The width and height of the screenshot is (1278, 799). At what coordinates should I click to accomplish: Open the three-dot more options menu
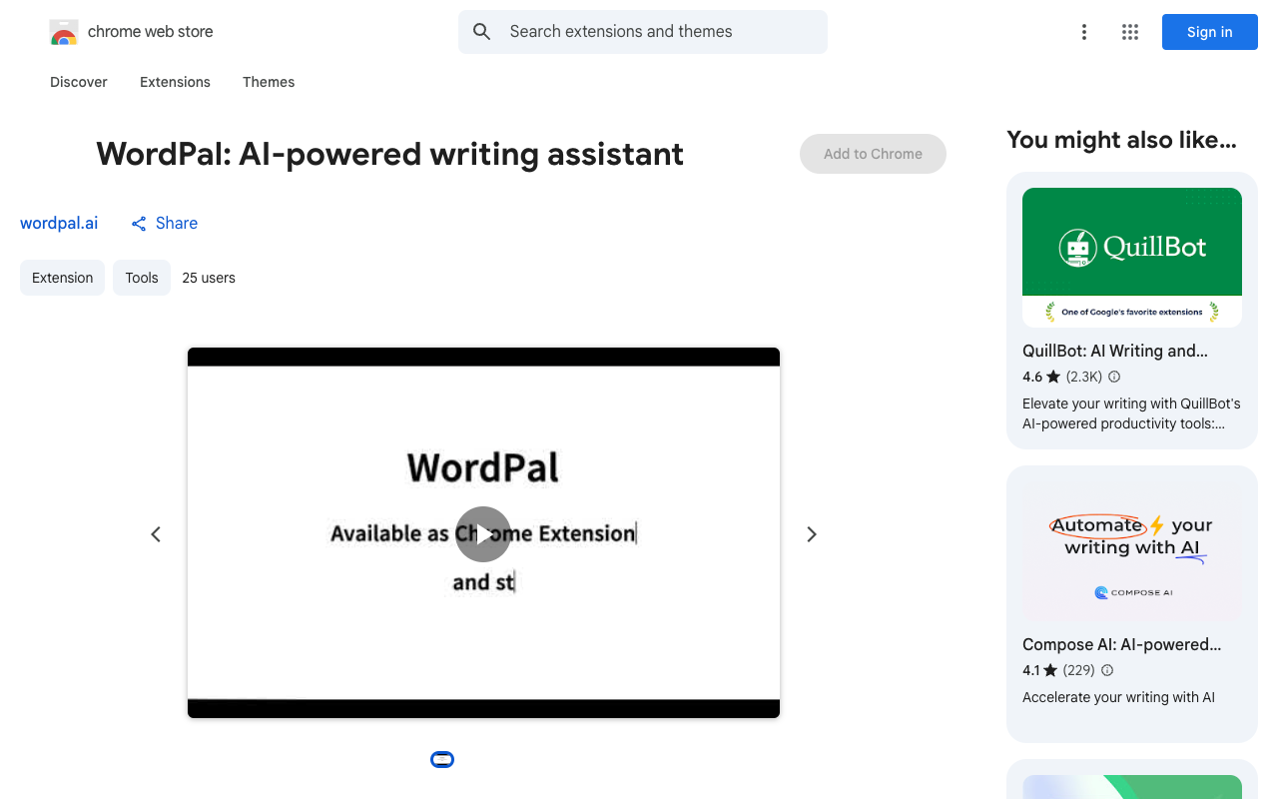tap(1083, 32)
